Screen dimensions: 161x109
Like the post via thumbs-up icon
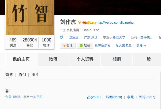click(89, 97)
